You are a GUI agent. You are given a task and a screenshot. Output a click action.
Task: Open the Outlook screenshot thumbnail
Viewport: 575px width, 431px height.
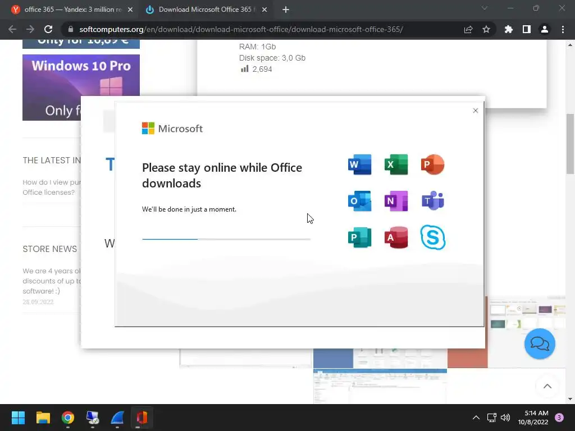380,386
